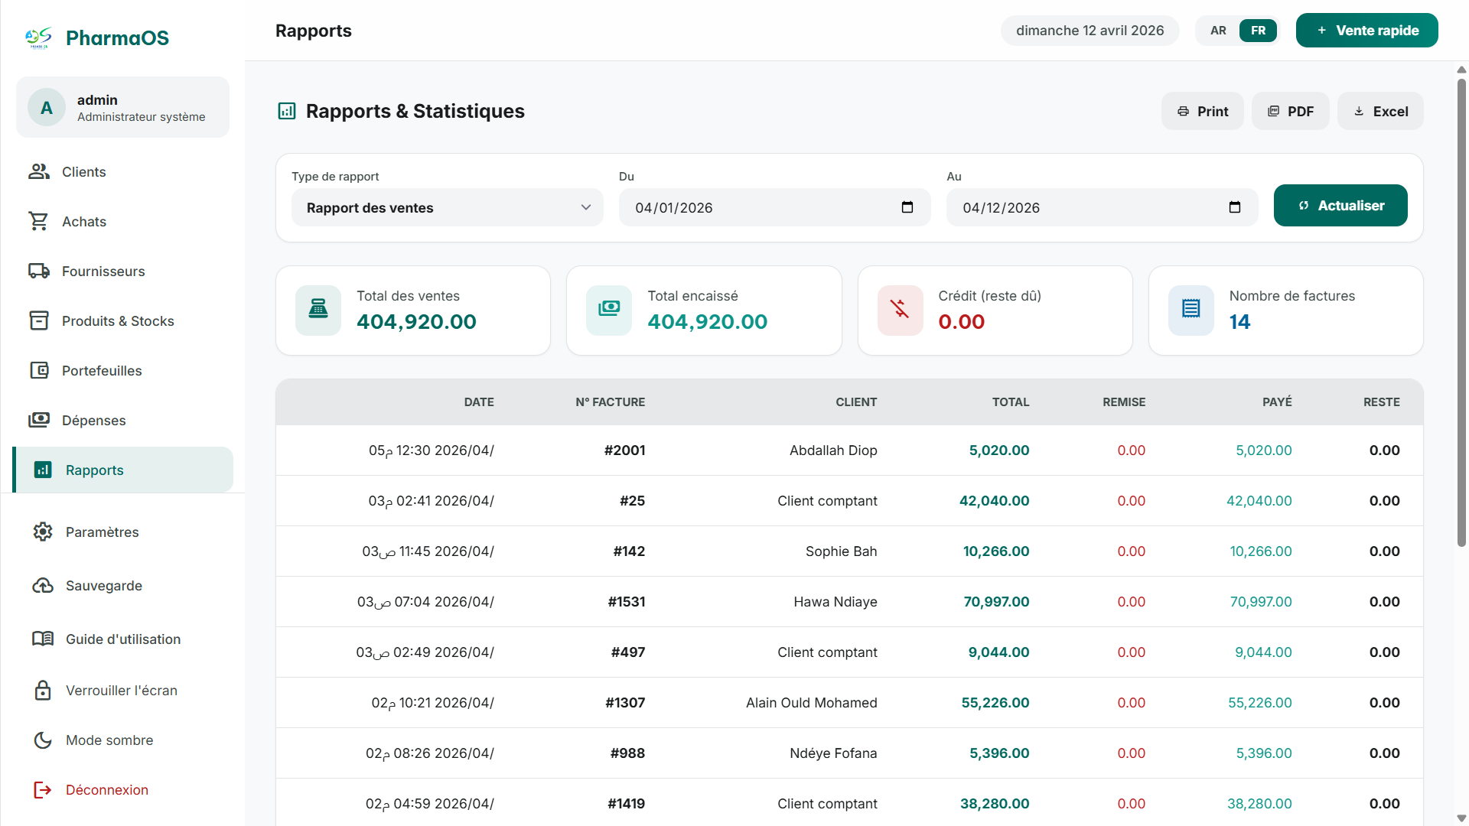Image resolution: width=1469 pixels, height=826 pixels.
Task: Click the Du date input field
Action: [757, 207]
